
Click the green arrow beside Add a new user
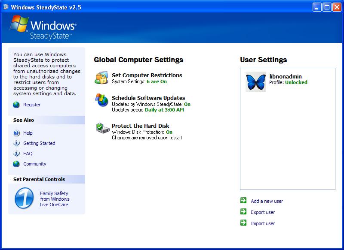pos(243,200)
